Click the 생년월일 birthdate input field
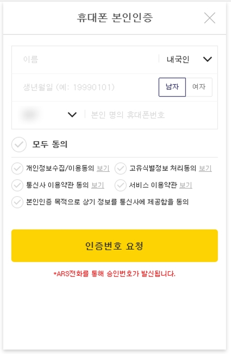This screenshot has height=354, width=231. coord(85,87)
